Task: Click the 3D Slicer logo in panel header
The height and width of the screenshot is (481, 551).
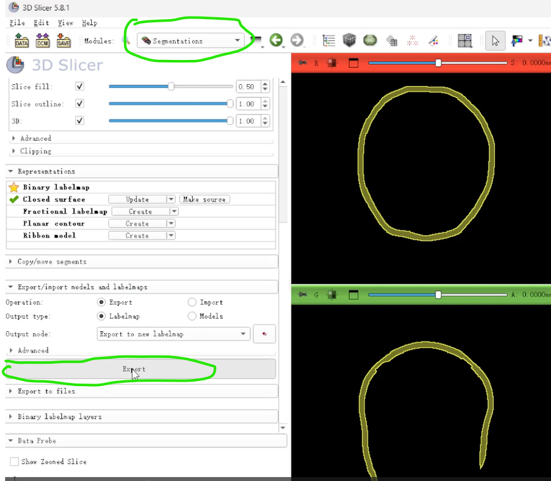Action: pos(15,65)
